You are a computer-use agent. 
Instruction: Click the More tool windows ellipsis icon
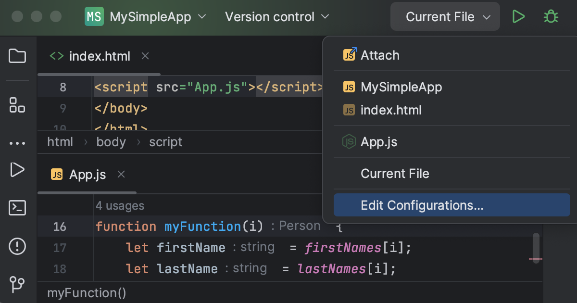[x=17, y=143]
